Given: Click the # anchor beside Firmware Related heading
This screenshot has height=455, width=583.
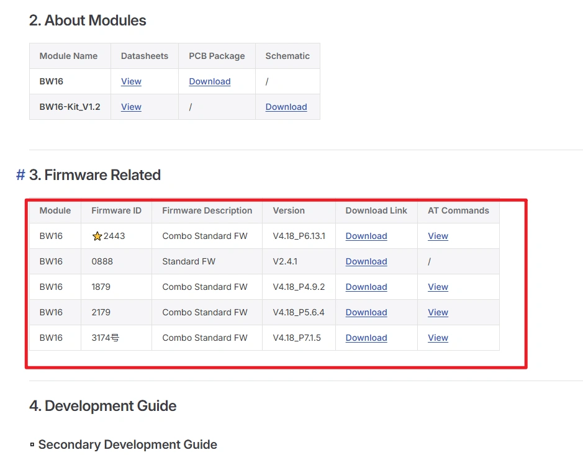Looking at the screenshot, I should click(20, 175).
